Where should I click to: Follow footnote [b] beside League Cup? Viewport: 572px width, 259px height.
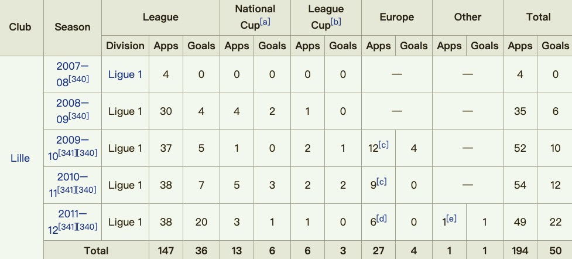click(335, 22)
